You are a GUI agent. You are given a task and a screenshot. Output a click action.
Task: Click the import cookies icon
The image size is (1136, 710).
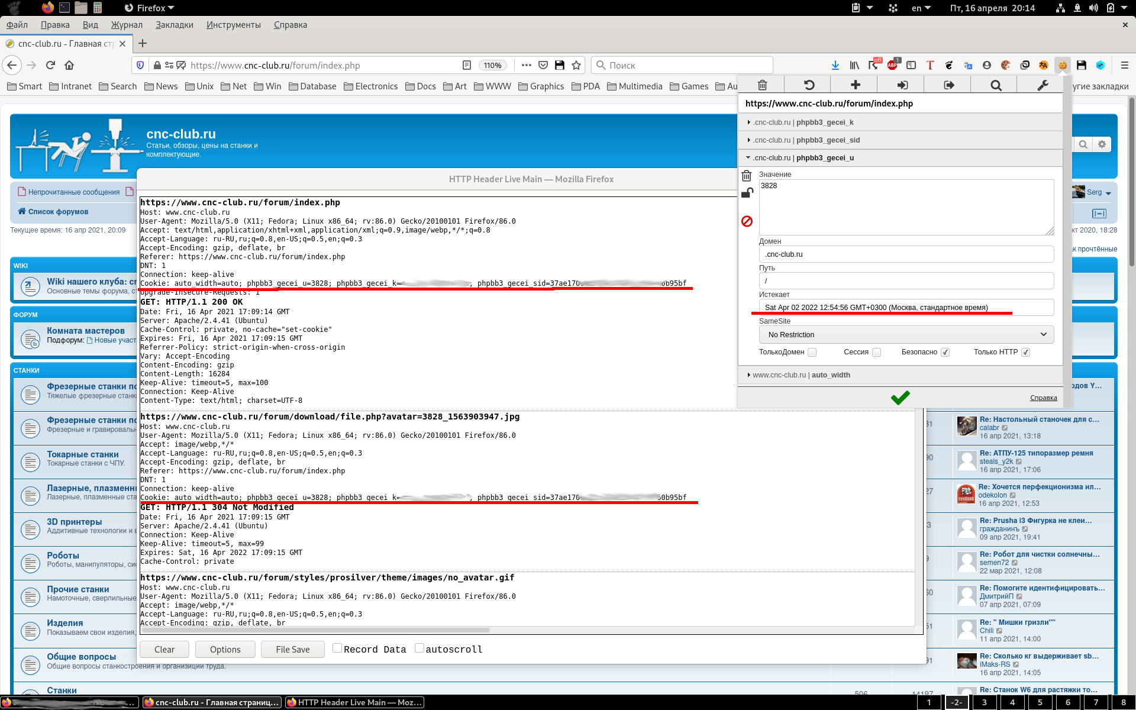(902, 85)
